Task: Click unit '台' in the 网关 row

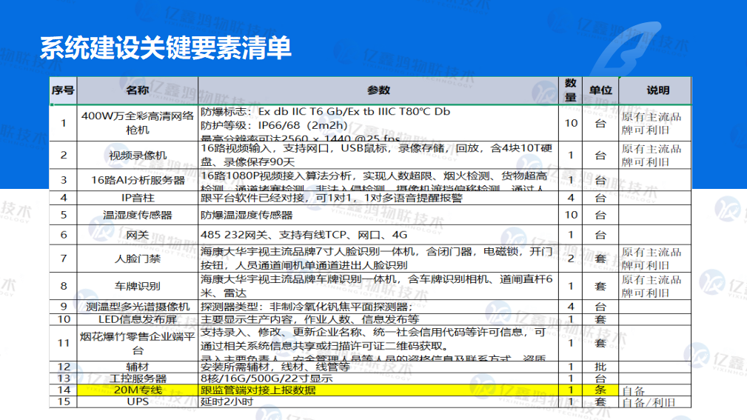Action: [600, 235]
